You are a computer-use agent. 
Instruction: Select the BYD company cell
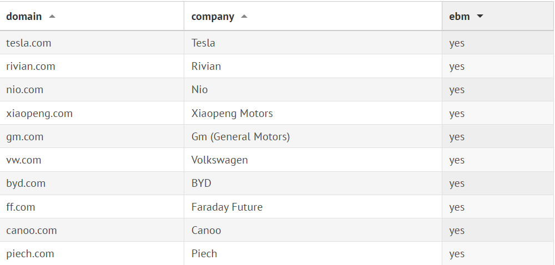pyautogui.click(x=201, y=184)
